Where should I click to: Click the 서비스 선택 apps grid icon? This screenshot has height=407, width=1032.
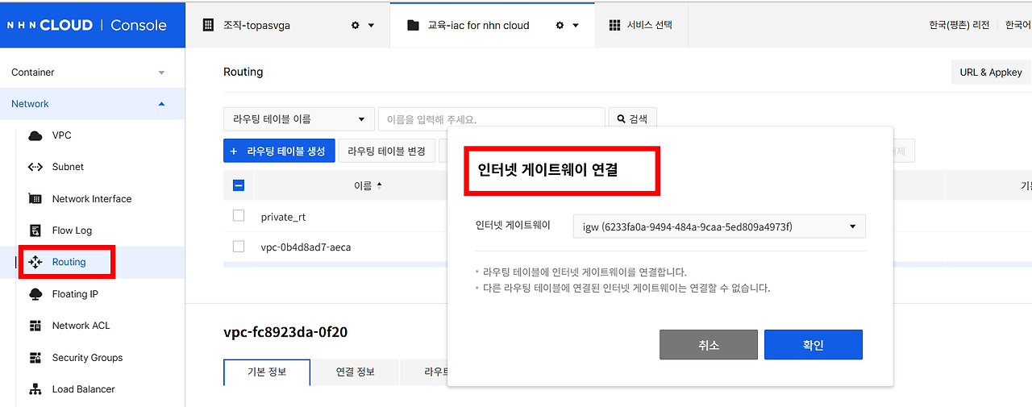click(615, 25)
